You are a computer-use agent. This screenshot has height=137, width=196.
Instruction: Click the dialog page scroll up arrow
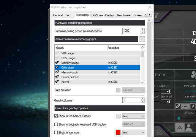pyautogui.click(x=149, y=20)
